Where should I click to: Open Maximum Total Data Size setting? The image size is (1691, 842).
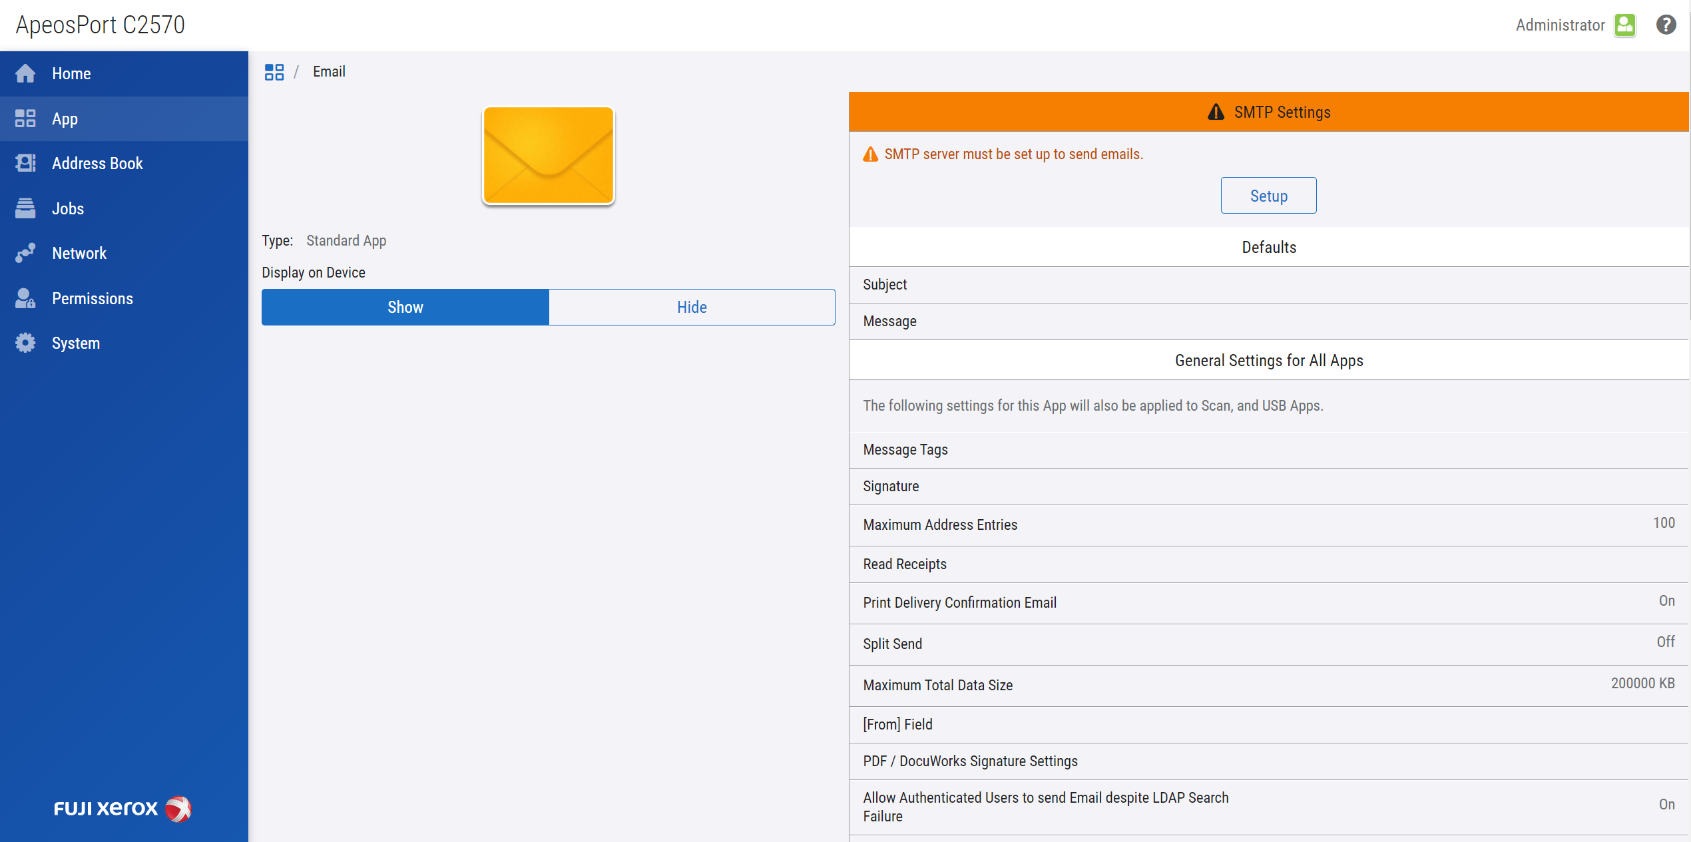coord(1268,685)
